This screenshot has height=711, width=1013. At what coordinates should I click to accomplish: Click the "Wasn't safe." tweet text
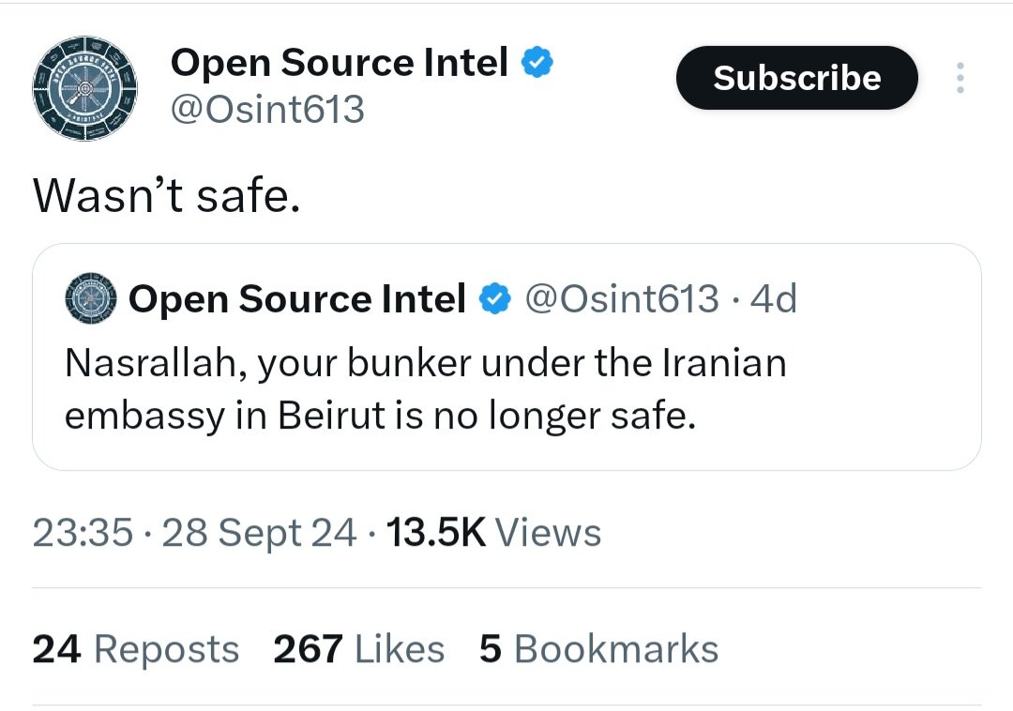(x=167, y=194)
